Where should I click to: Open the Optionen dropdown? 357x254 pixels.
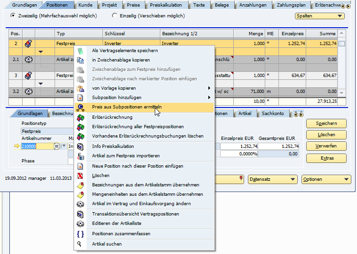coord(326,179)
